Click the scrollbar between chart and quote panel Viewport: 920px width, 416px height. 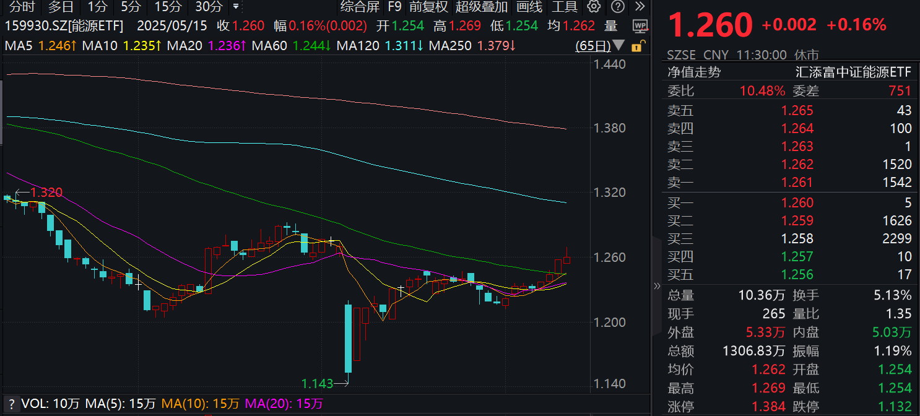pos(650,217)
